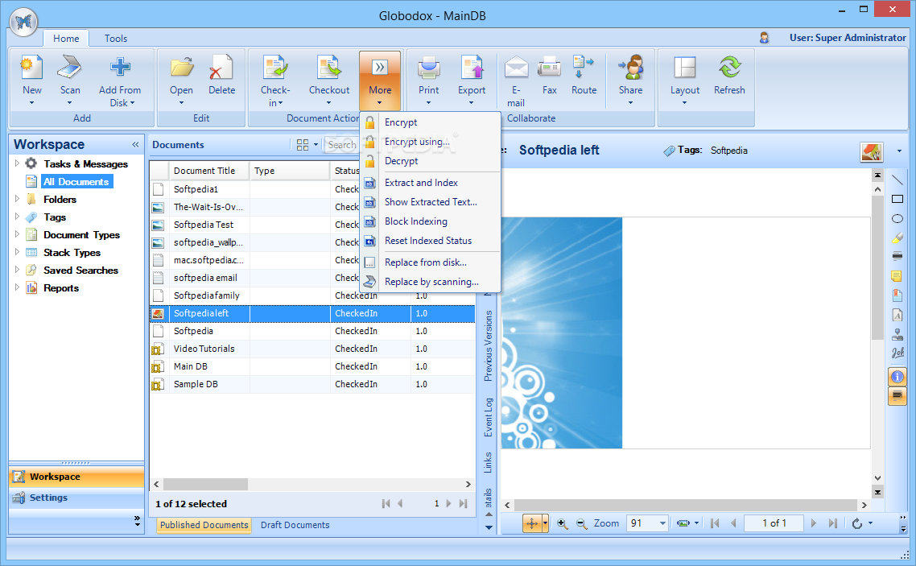Viewport: 916px width, 566px height.
Task: Click the zoom in magnifier icon
Action: [562, 523]
